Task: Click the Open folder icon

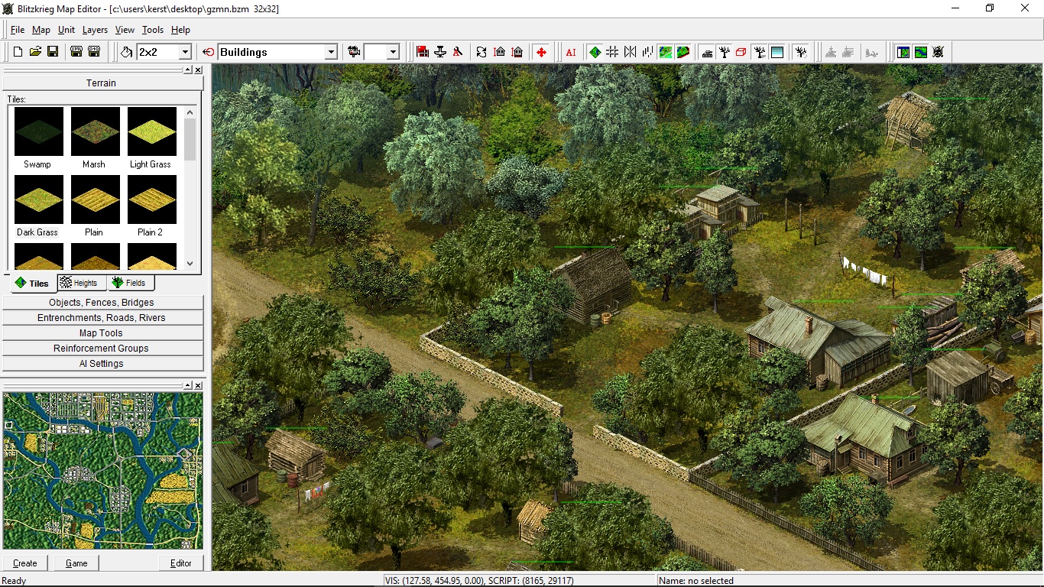Action: point(35,52)
